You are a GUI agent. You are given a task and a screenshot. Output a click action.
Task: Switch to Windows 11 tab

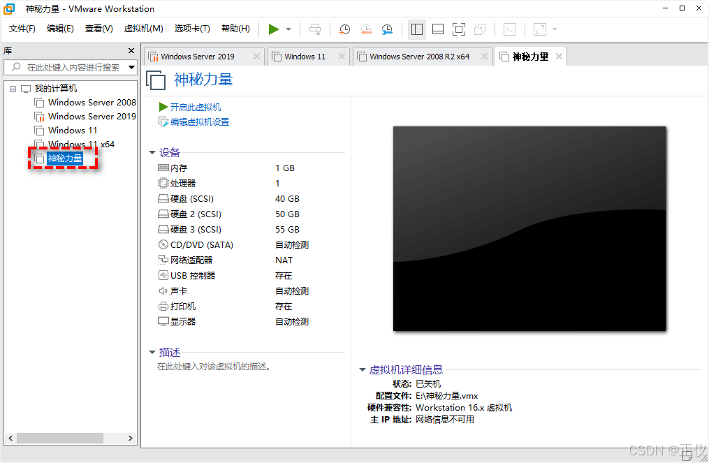[305, 57]
